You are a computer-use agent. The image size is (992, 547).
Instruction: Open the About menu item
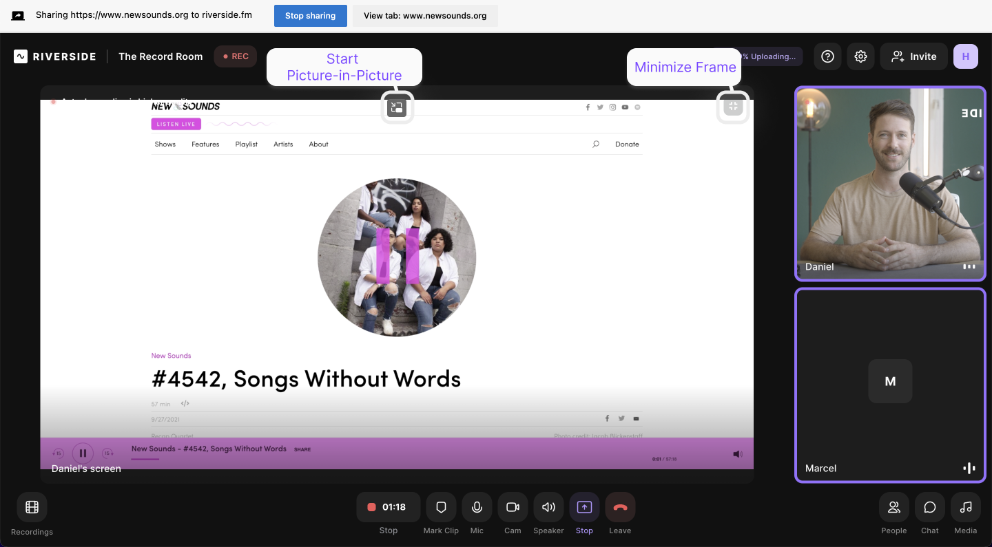pos(318,144)
